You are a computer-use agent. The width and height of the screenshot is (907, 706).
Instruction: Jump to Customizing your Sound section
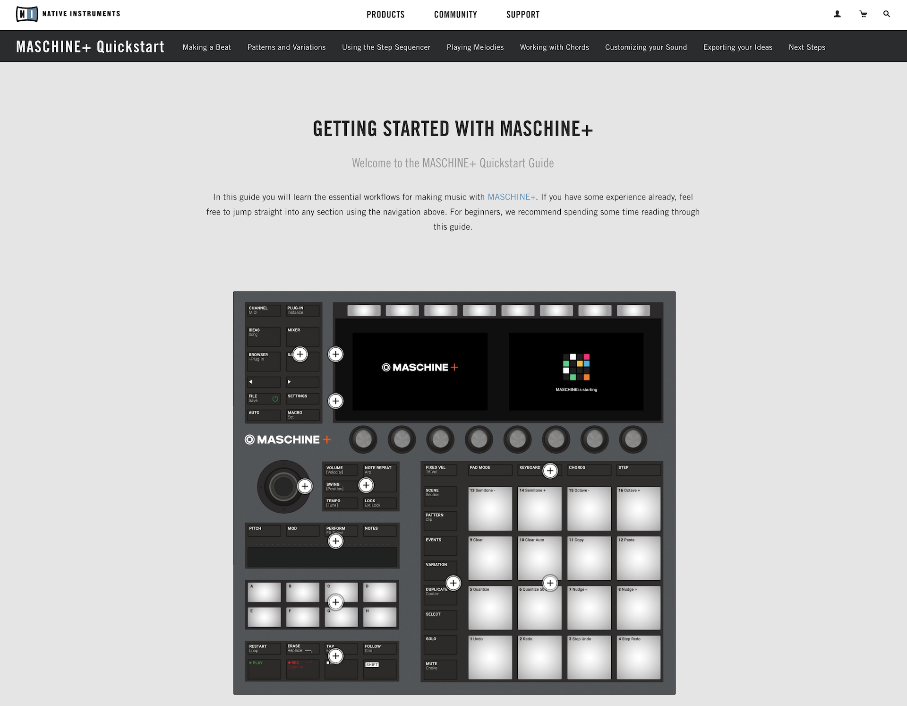pos(646,47)
